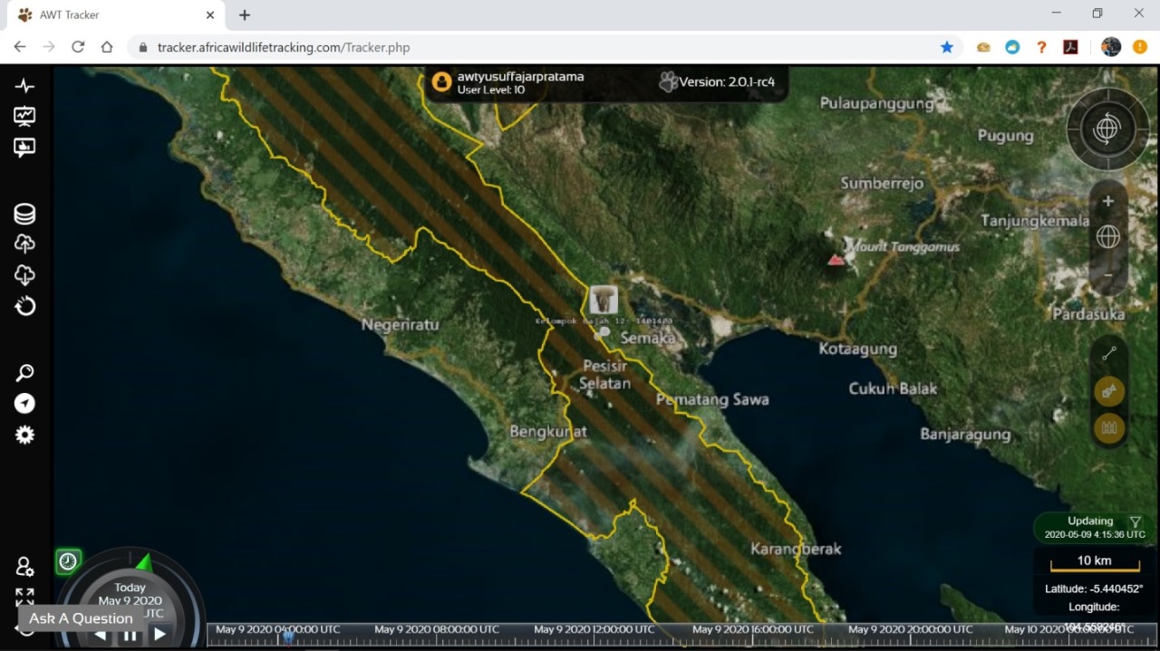
Task: Toggle the yellow fence boundary layer button
Action: [x=1109, y=427]
